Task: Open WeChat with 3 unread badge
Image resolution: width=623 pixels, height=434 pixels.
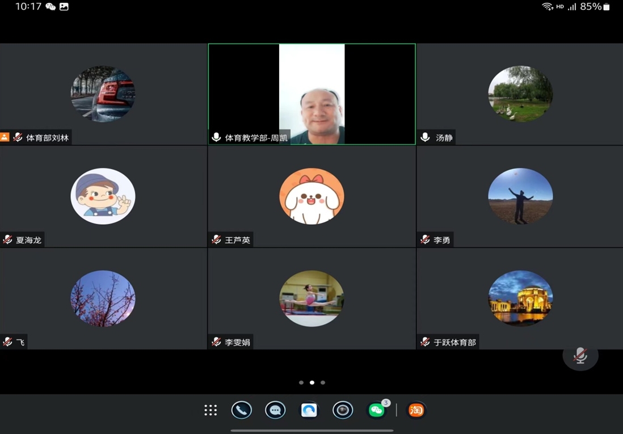Action: point(377,410)
